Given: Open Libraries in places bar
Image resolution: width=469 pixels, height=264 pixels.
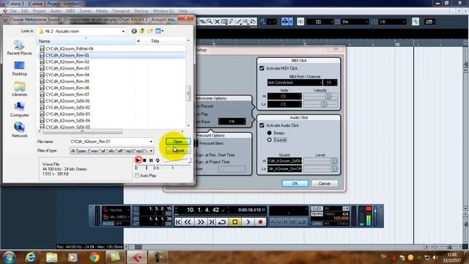Looking at the screenshot, I should [20, 89].
